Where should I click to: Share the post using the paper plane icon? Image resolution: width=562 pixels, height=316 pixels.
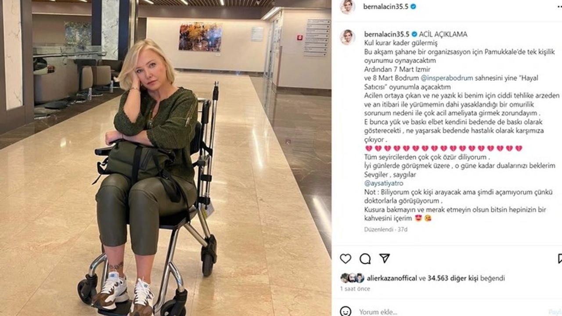point(384,258)
